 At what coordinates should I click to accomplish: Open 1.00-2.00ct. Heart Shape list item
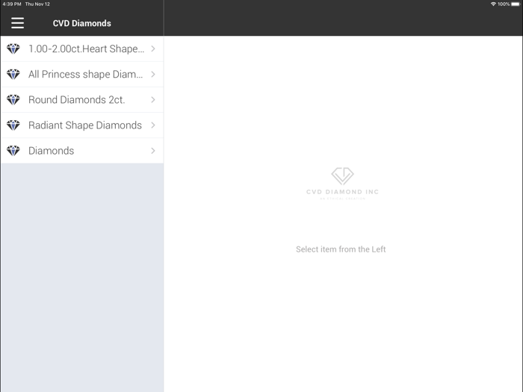tap(86, 49)
